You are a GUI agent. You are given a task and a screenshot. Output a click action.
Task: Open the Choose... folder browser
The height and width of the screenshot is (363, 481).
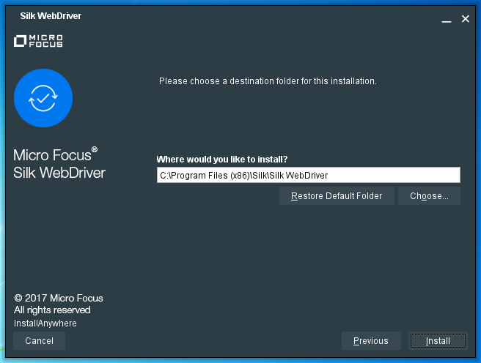tap(429, 196)
